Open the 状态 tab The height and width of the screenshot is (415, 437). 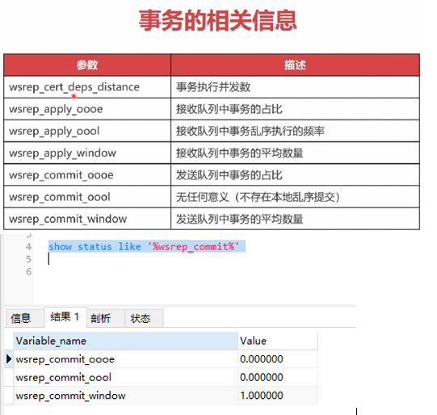point(144,318)
